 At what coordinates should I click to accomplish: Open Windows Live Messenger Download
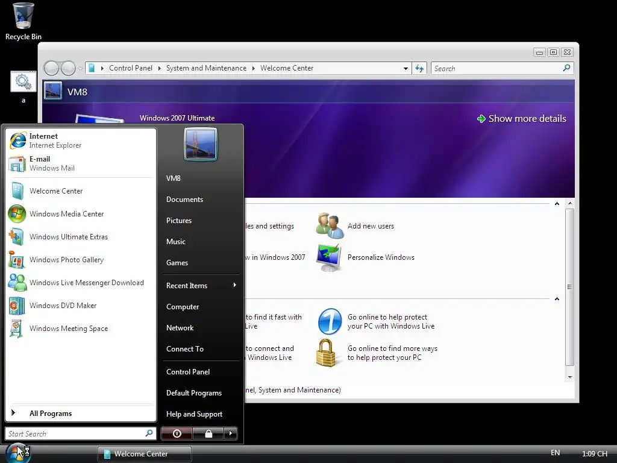click(x=81, y=282)
